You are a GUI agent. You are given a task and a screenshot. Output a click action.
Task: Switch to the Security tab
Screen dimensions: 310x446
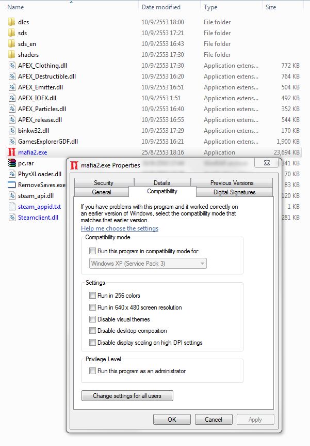pyautogui.click(x=104, y=183)
